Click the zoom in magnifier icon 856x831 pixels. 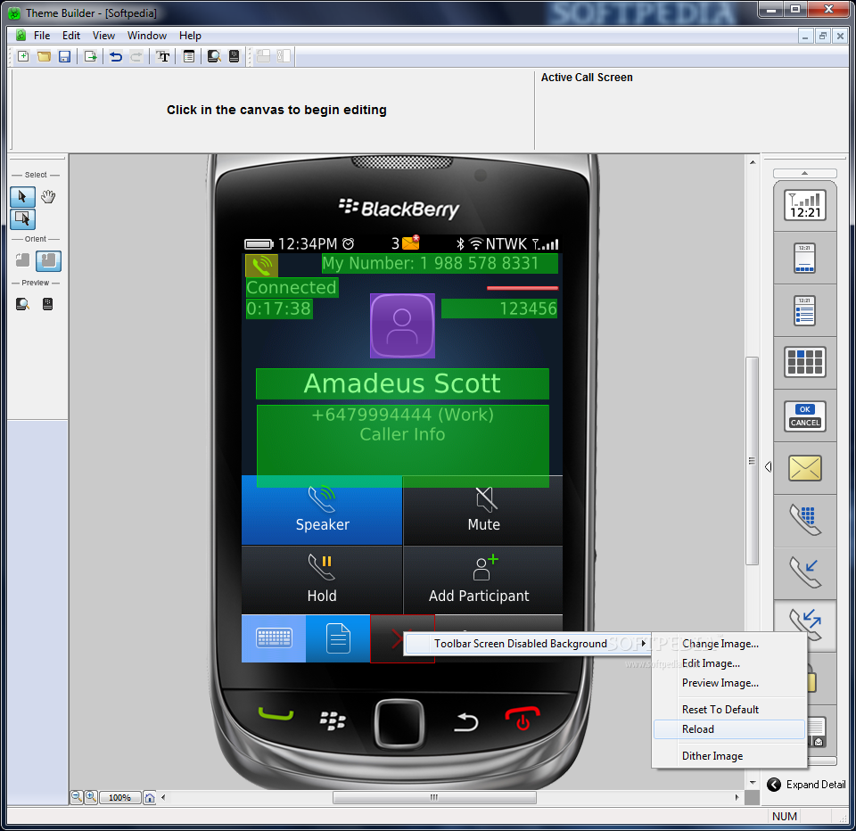[x=90, y=797]
